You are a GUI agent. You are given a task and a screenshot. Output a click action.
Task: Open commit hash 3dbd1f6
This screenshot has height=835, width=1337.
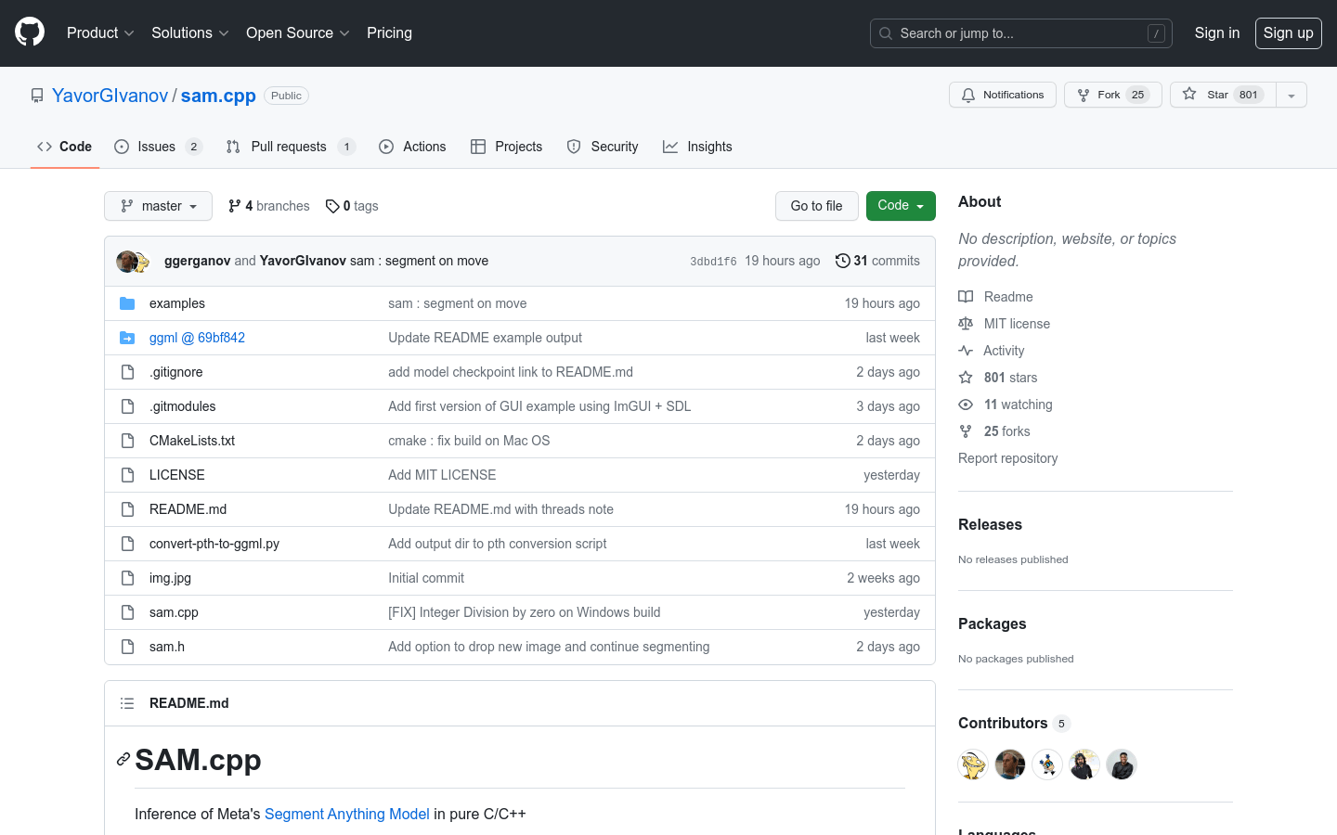713,262
